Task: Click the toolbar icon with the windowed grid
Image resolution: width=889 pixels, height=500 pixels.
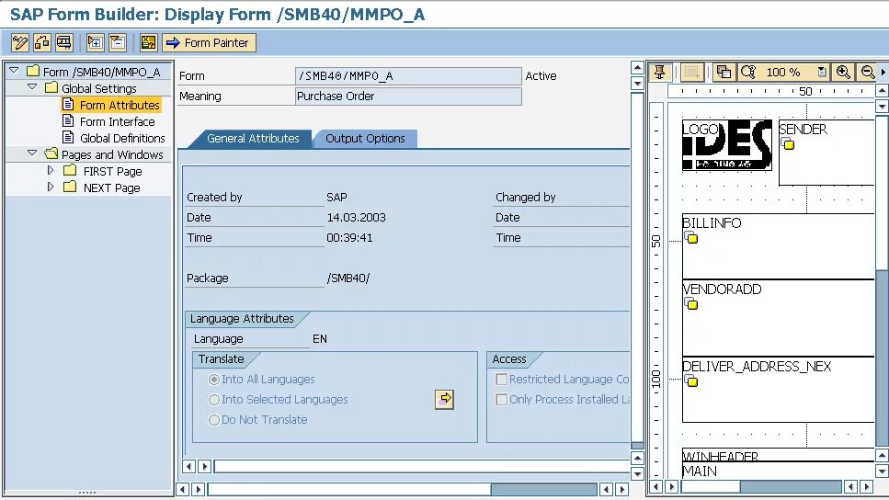Action: pos(64,42)
